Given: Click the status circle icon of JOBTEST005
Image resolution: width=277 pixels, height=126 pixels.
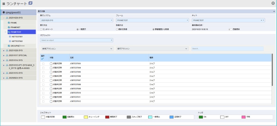Looking at the screenshot, I should [x=51, y=72].
